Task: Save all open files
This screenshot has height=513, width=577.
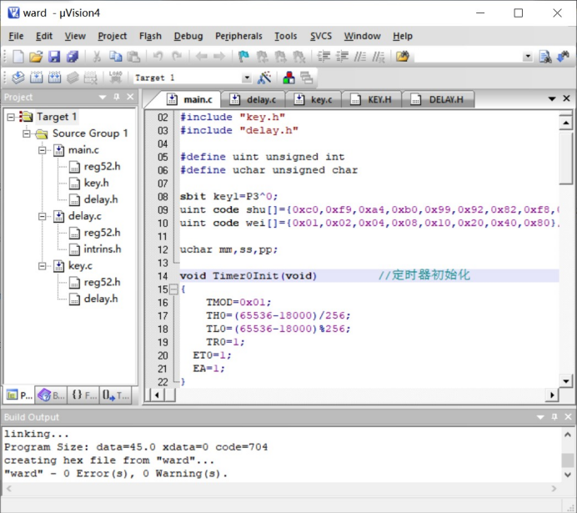Action: [73, 57]
